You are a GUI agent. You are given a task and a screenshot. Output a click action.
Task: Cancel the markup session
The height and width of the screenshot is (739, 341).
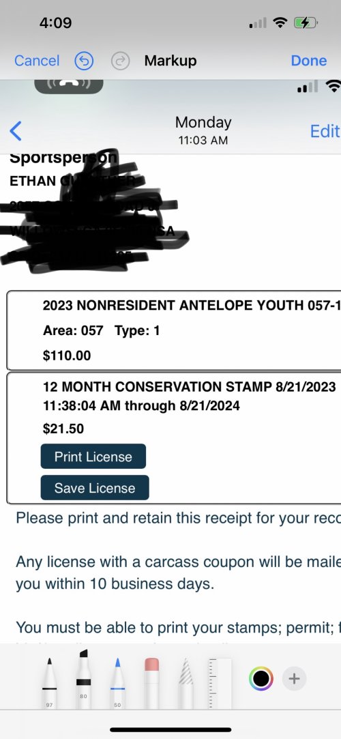(37, 61)
